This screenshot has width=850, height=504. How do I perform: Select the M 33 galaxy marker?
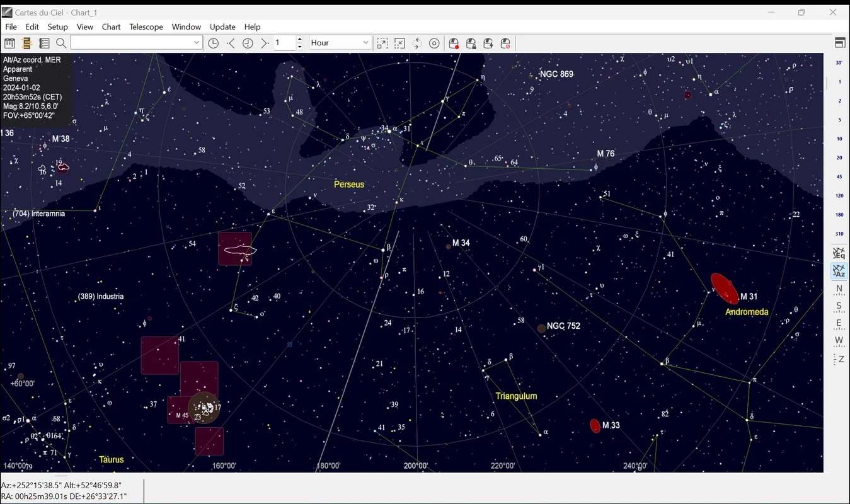coord(595,426)
